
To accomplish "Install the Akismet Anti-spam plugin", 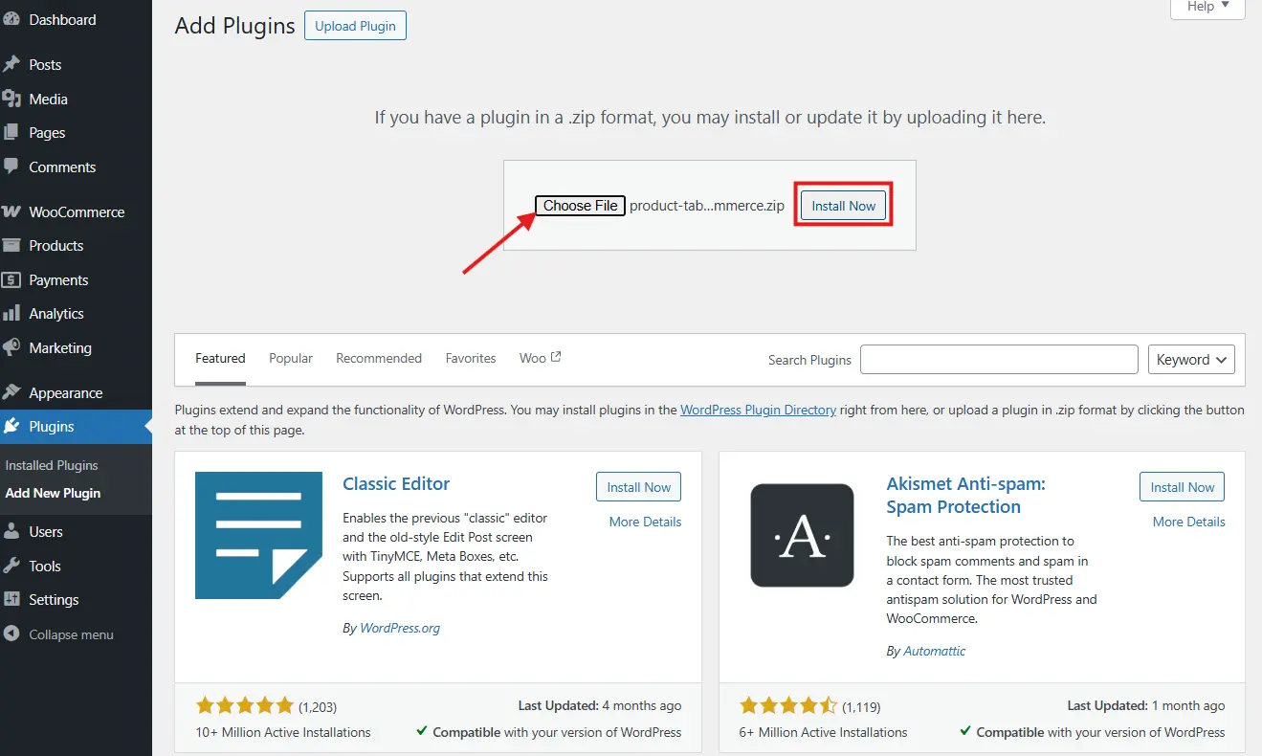I will [1183, 487].
